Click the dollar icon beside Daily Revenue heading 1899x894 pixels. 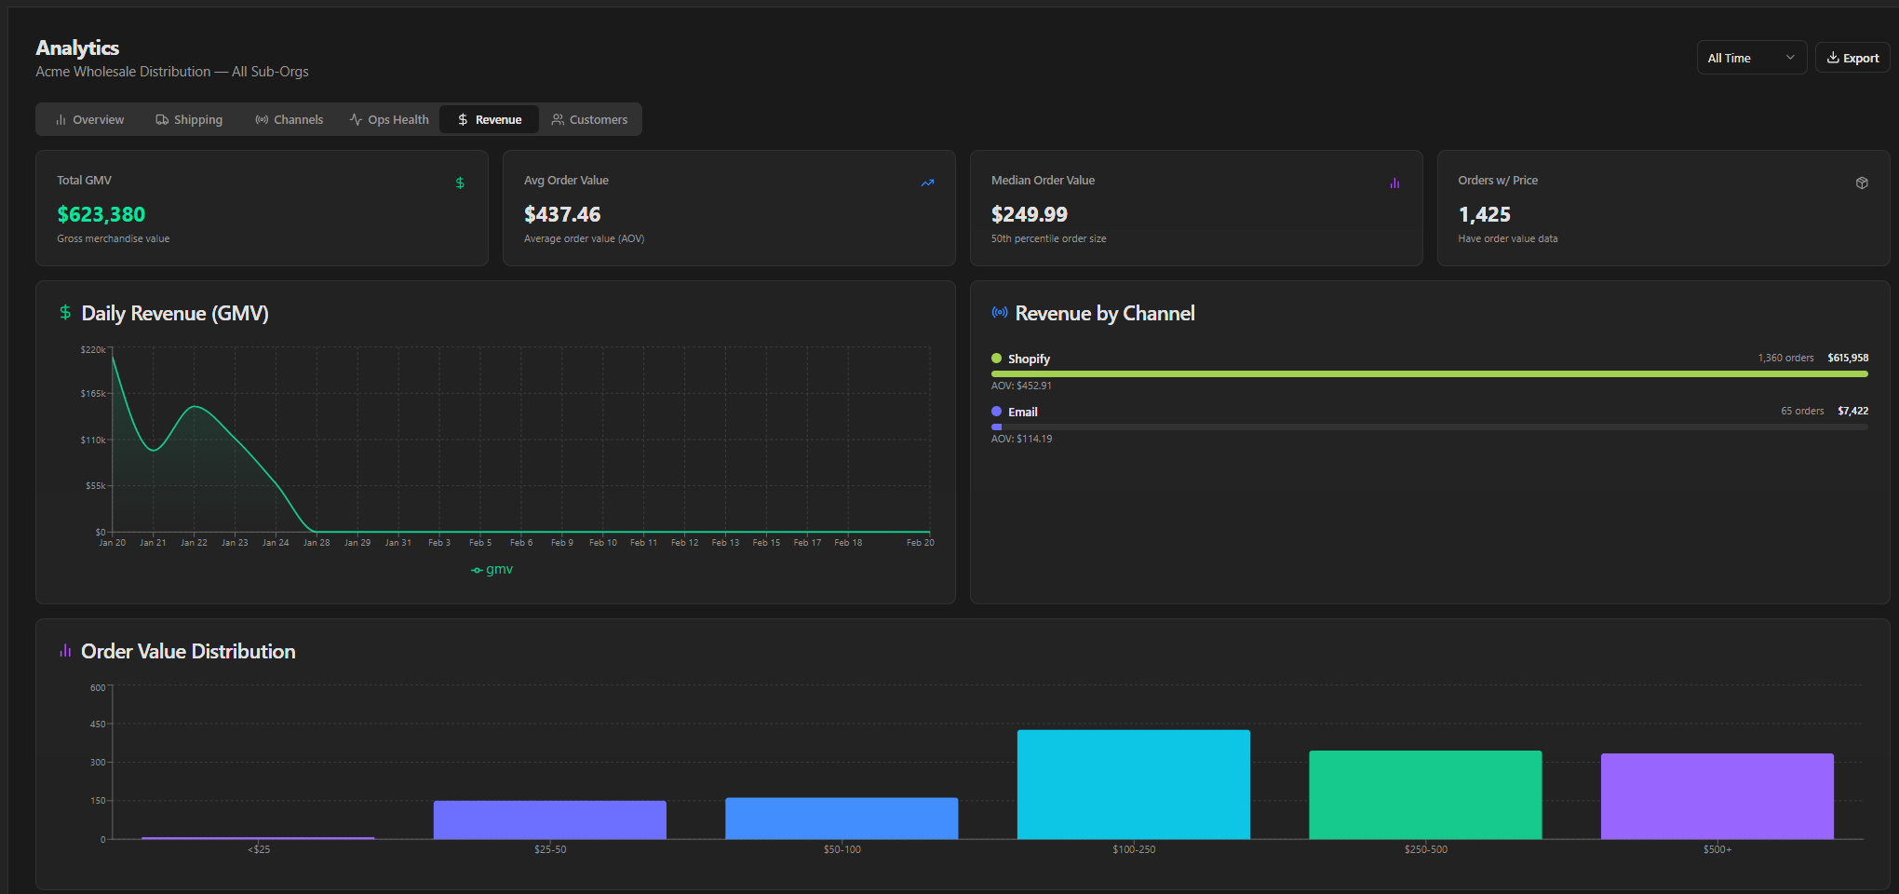pos(65,312)
